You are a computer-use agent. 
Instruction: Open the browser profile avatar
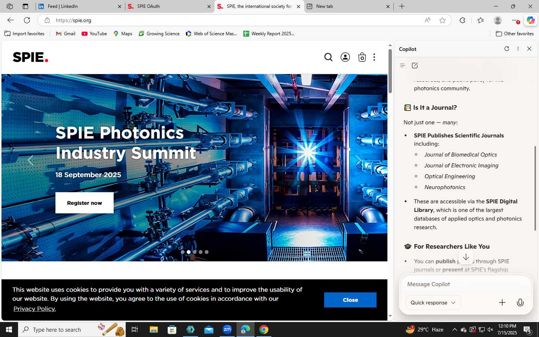pos(498,20)
